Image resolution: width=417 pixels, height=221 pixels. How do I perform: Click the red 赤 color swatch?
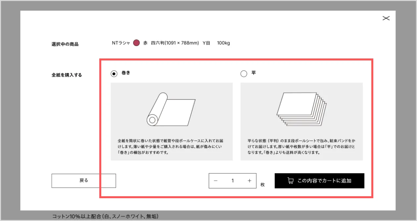[136, 43]
